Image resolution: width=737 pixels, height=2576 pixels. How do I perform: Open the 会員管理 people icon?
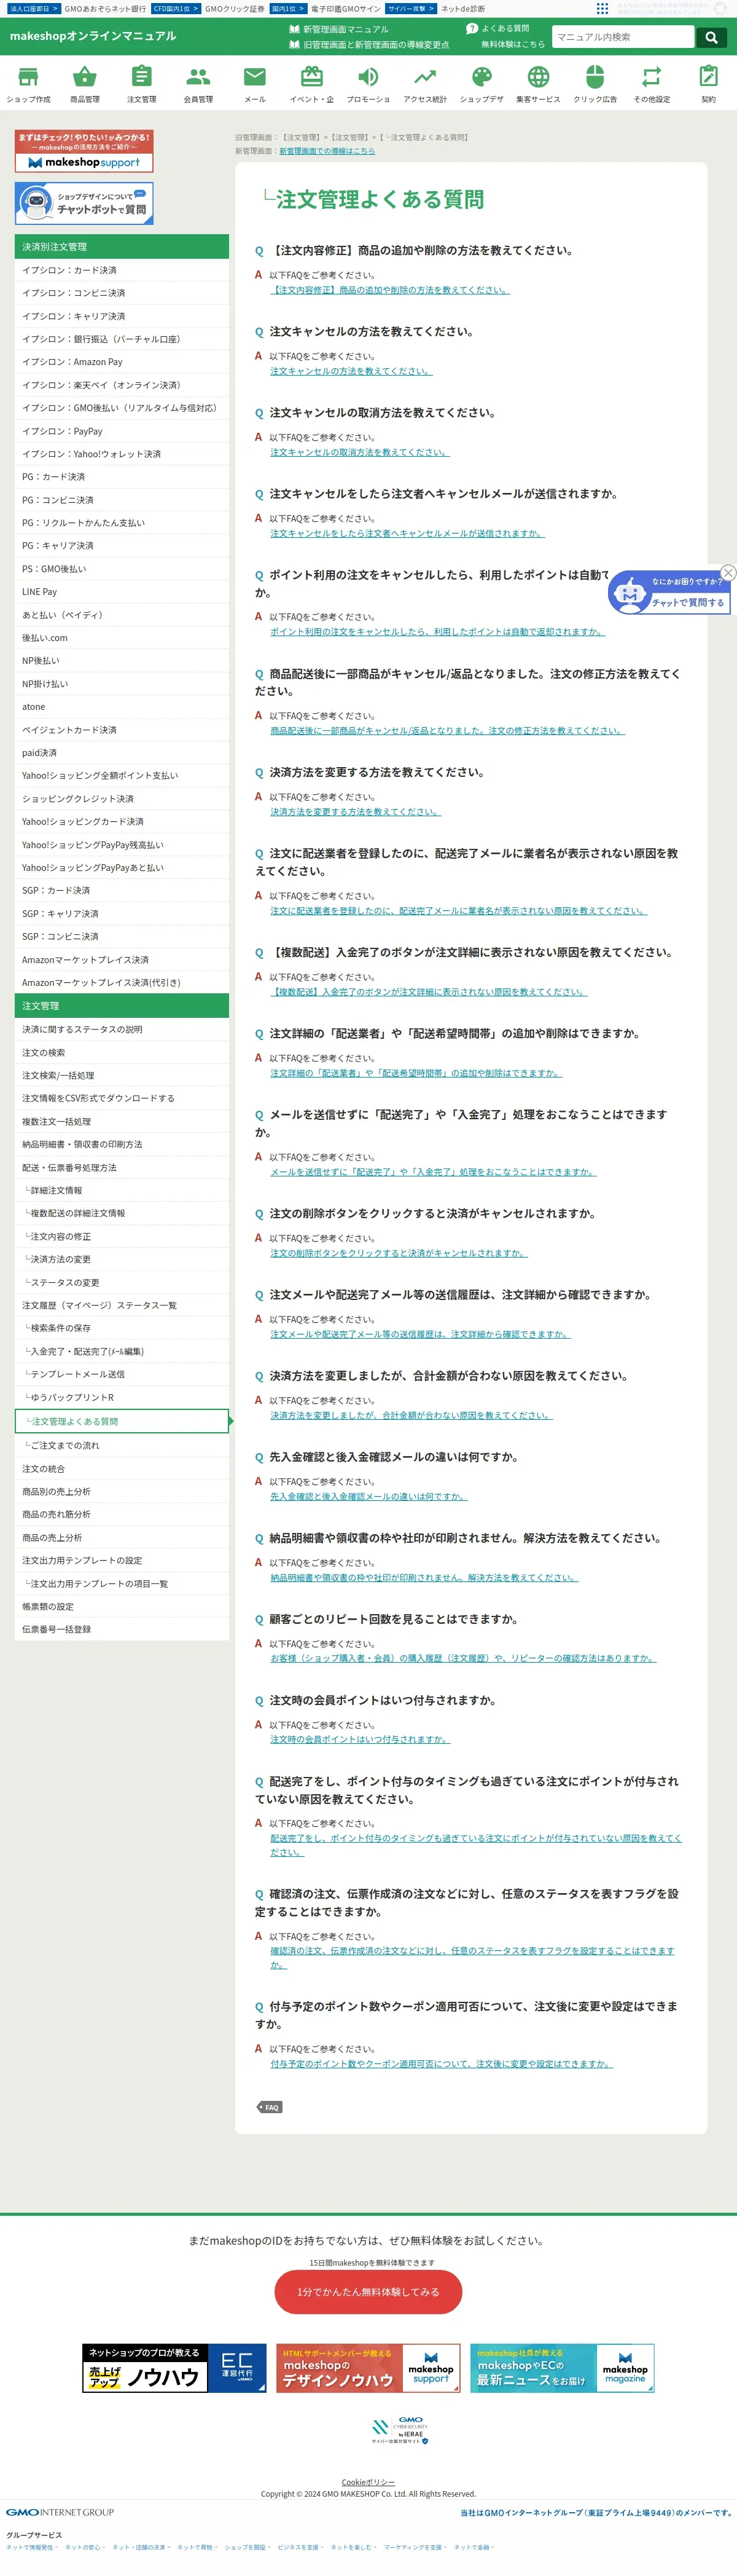pyautogui.click(x=198, y=76)
